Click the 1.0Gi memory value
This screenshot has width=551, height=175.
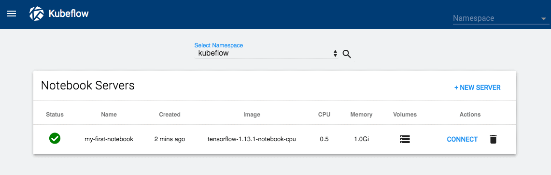pos(361,139)
